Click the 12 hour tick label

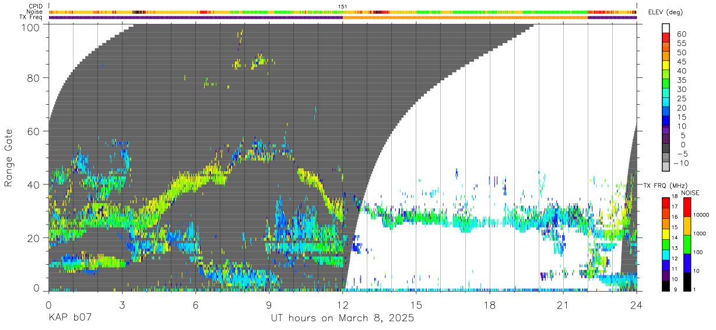[343, 305]
